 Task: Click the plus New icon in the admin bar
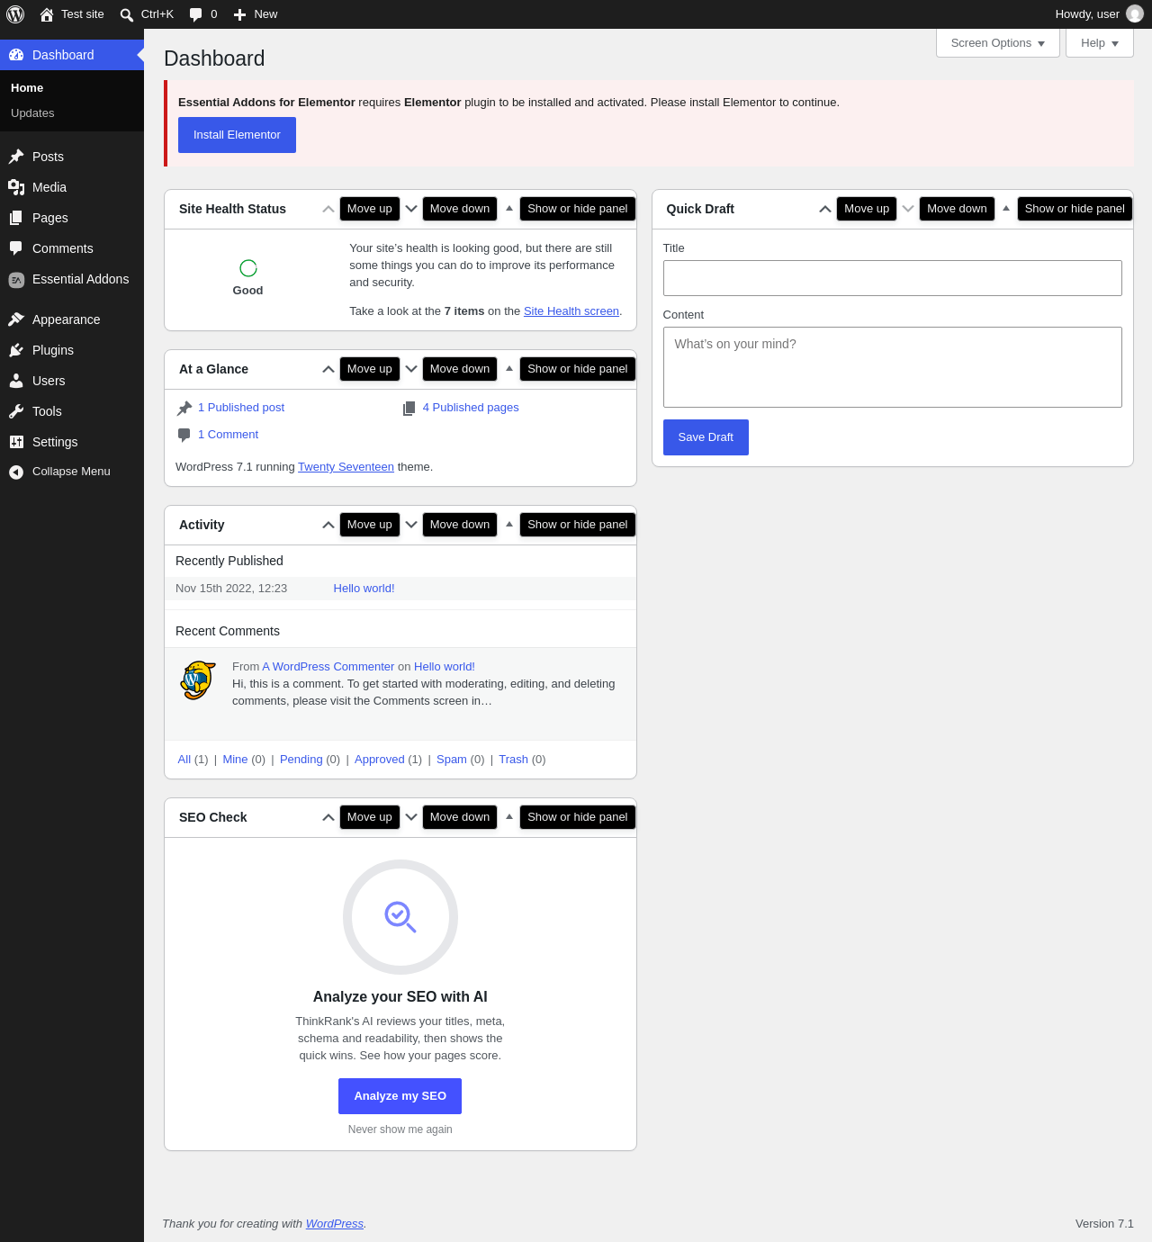(x=239, y=14)
